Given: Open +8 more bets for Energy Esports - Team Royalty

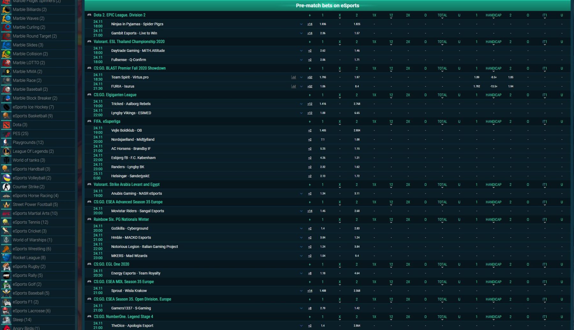Looking at the screenshot, I should click(310, 273).
